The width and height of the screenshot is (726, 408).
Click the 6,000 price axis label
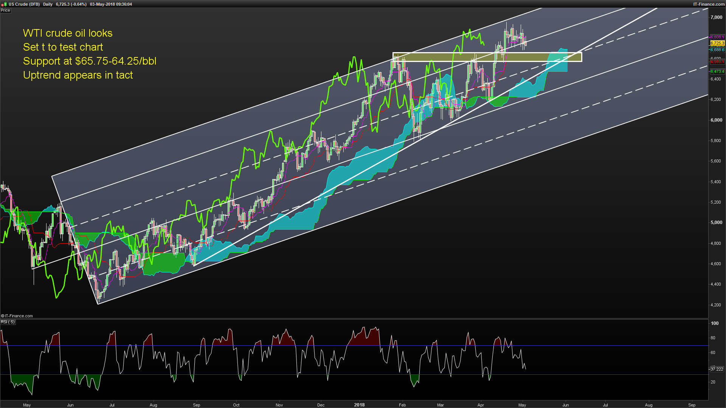[717, 120]
